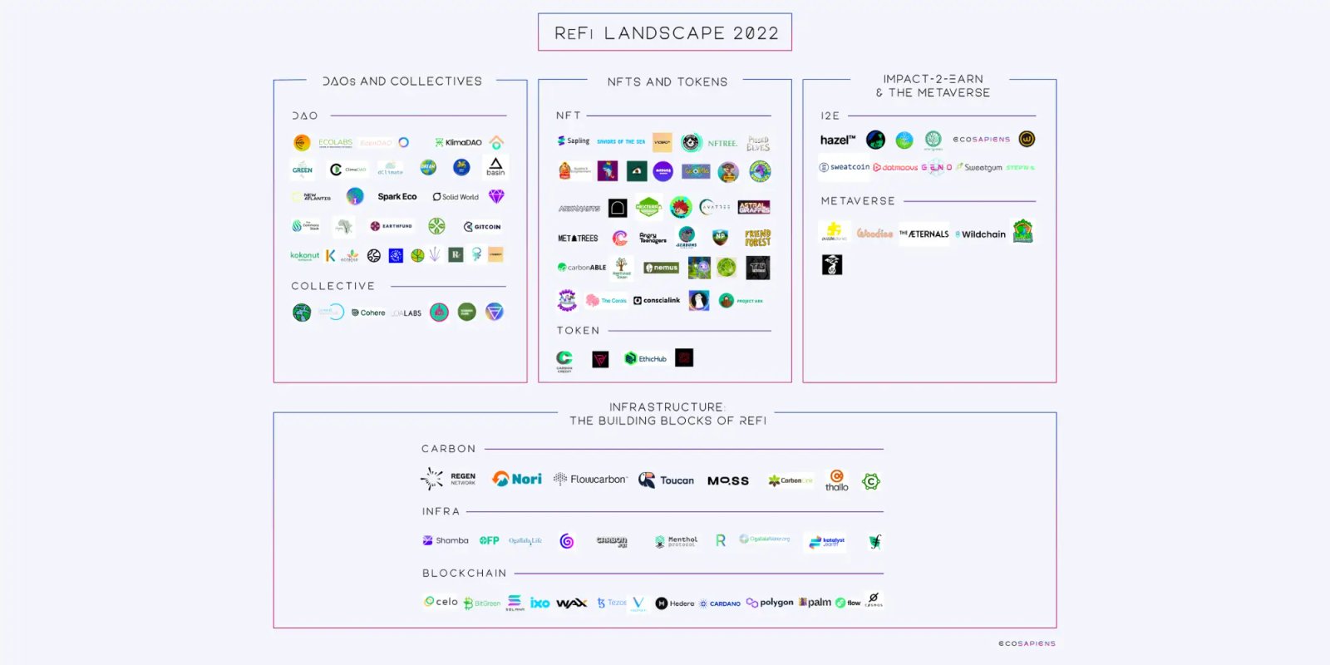The width and height of the screenshot is (1330, 665).
Task: Click the Sapling NFT logo
Action: click(x=574, y=141)
